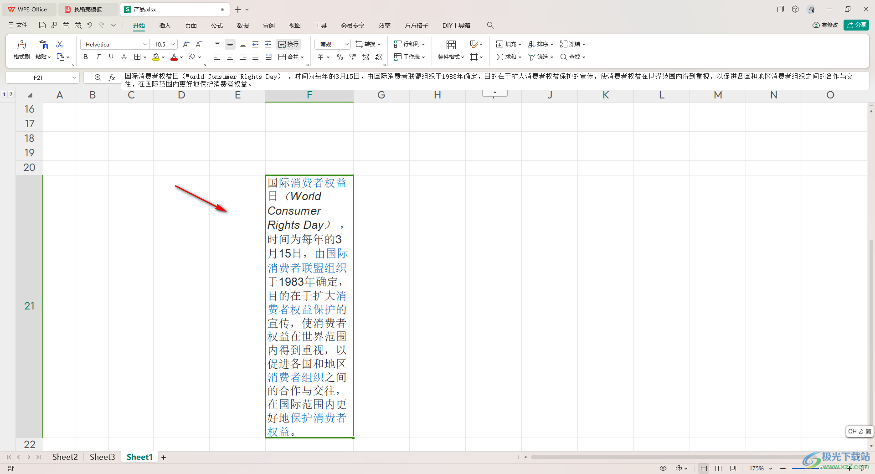Expand the Conditional Format (条件格式) dropdown
The height and width of the screenshot is (474, 875).
click(x=463, y=57)
